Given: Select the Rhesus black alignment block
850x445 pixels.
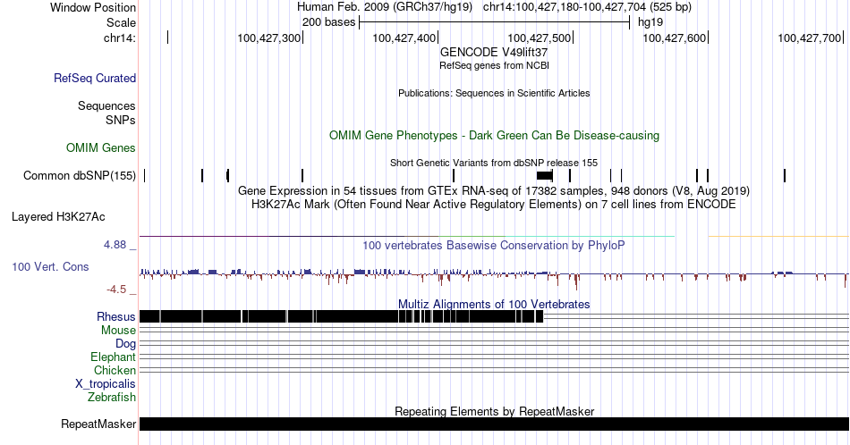Looking at the screenshot, I should [341, 316].
